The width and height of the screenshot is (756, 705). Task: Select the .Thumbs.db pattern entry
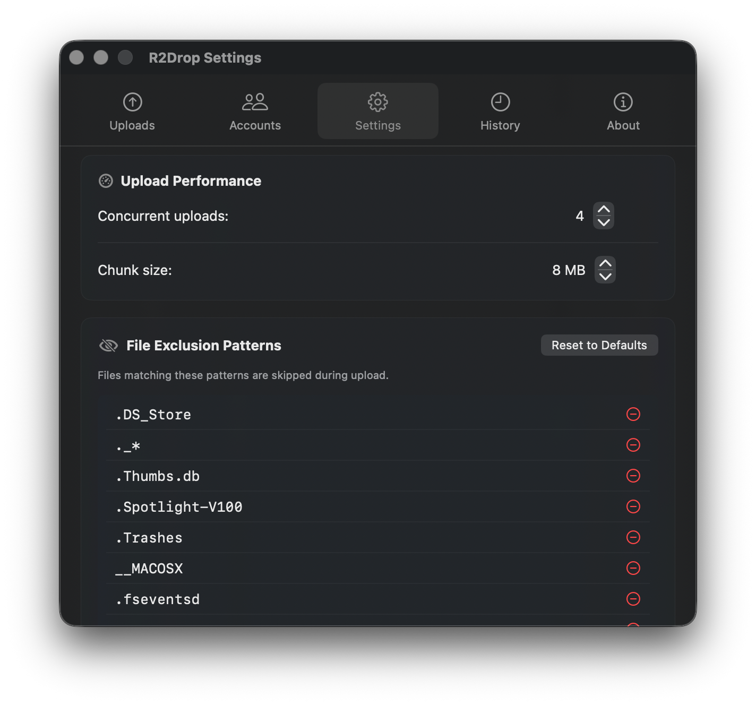pos(319,476)
